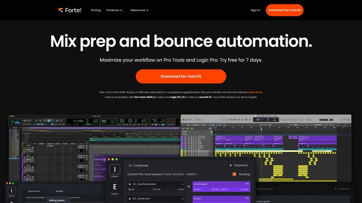Adjust the Logic Pro master volume slider
Viewport: 362px width, 203px height.
[x=326, y=120]
